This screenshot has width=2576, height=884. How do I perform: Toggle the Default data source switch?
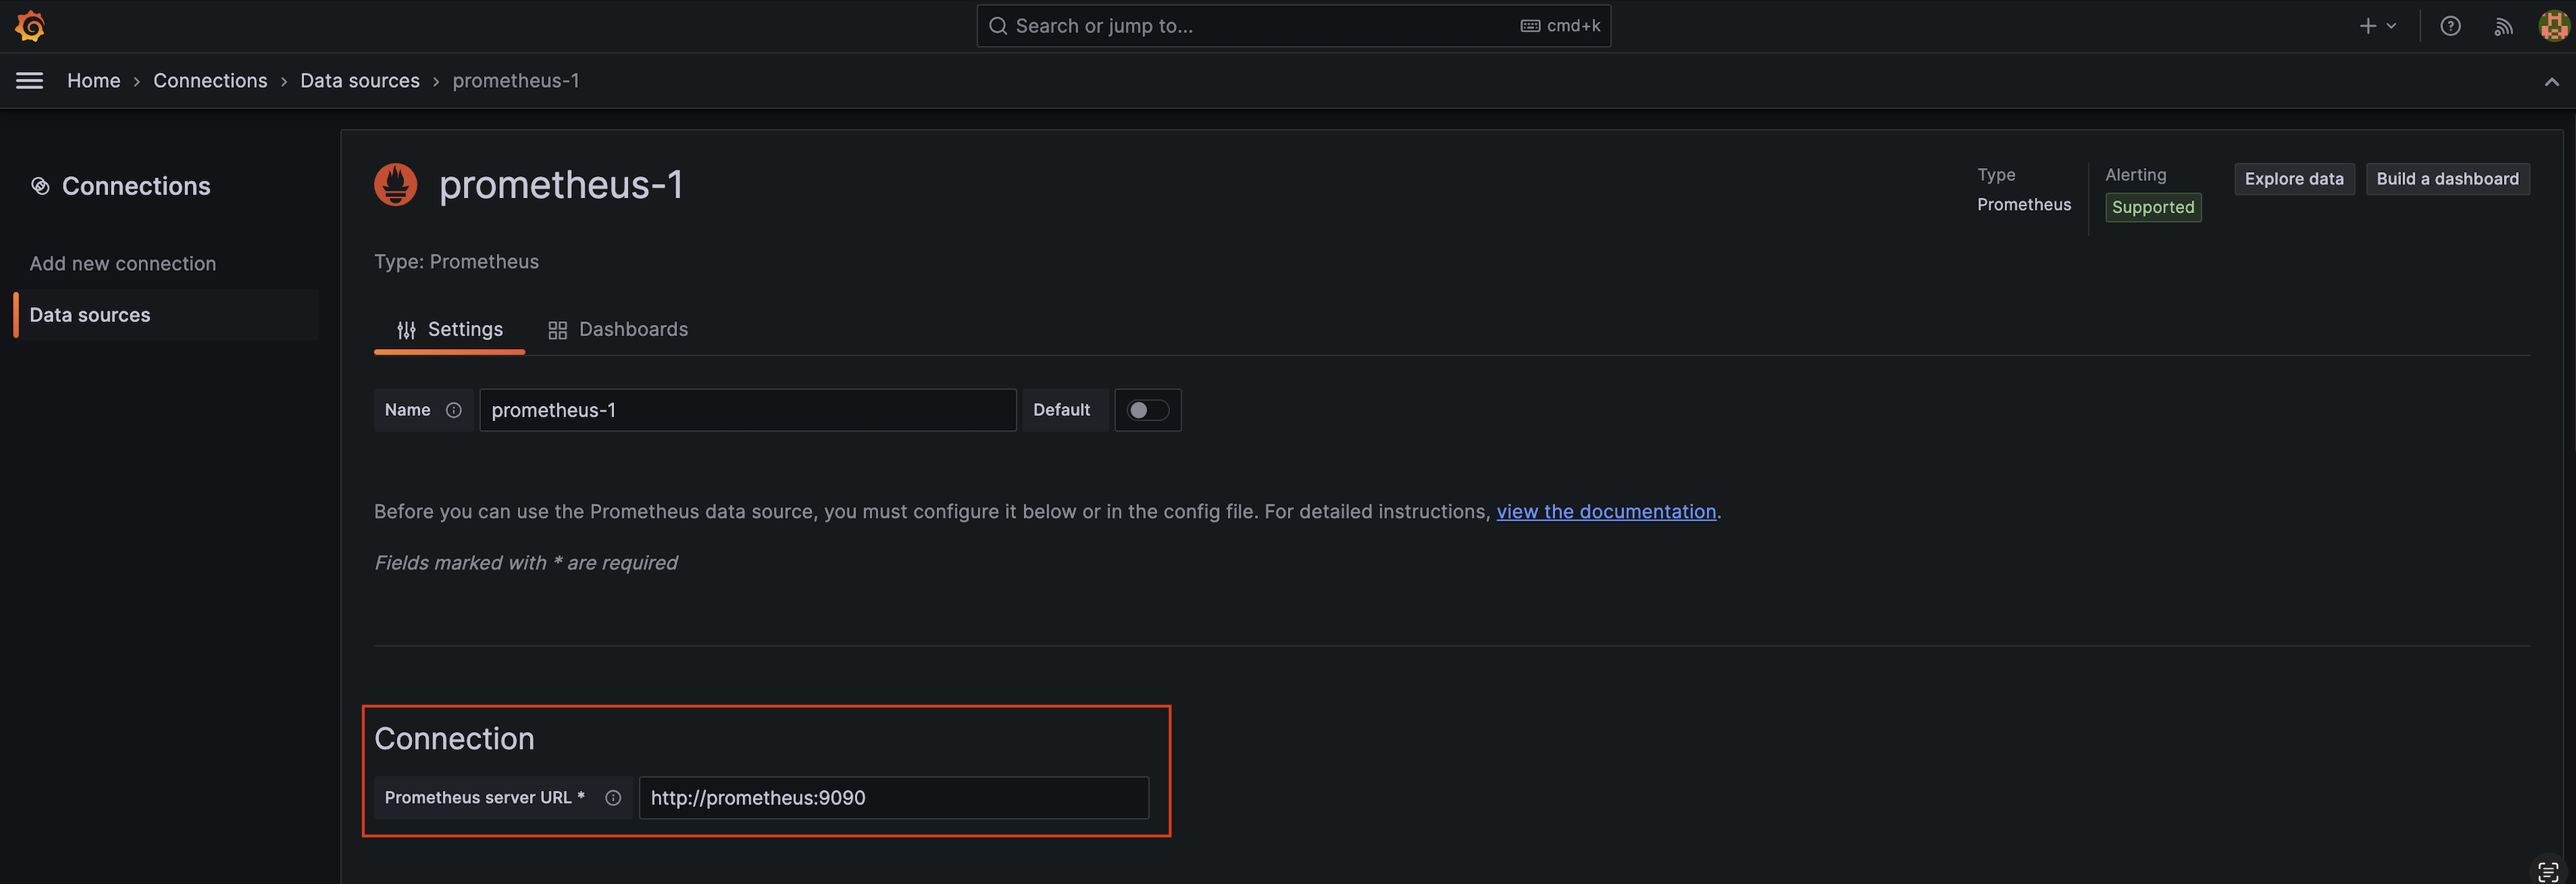[1147, 410]
